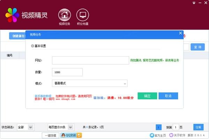The height and width of the screenshot is (139, 209).
Task: Minimize the 视频精灵 window
Action: pos(200,3)
